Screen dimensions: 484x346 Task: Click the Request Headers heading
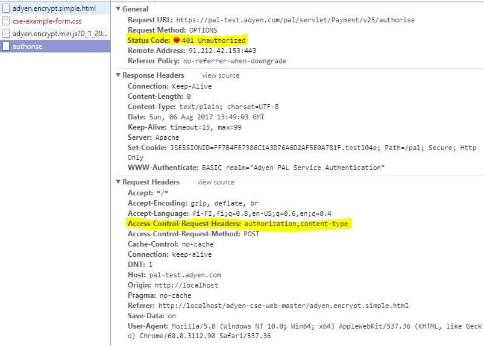(x=151, y=182)
